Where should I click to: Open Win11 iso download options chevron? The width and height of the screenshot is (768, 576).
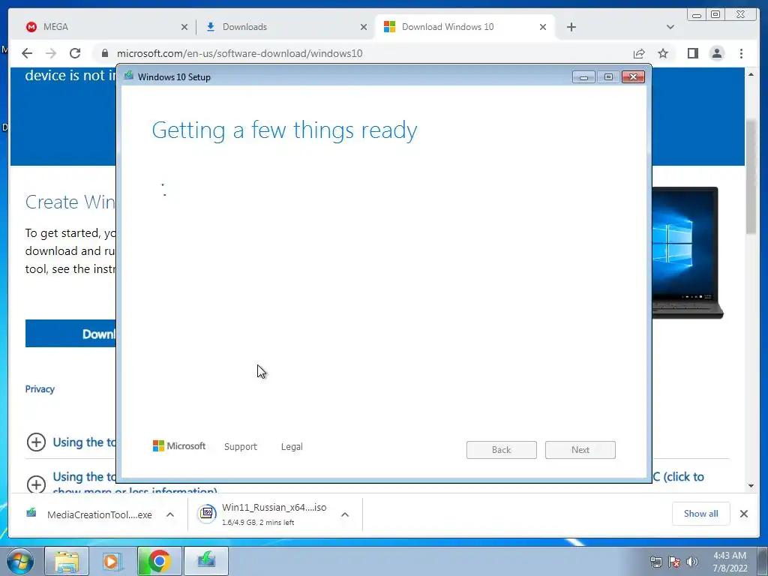(x=345, y=514)
